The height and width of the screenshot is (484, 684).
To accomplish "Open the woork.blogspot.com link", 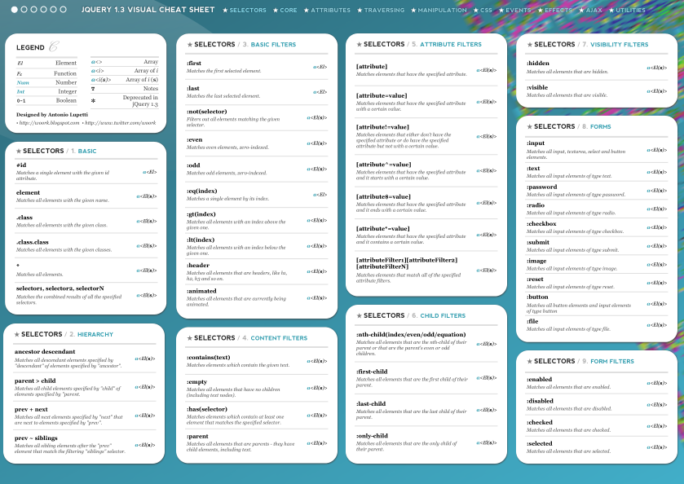I will (x=47, y=123).
